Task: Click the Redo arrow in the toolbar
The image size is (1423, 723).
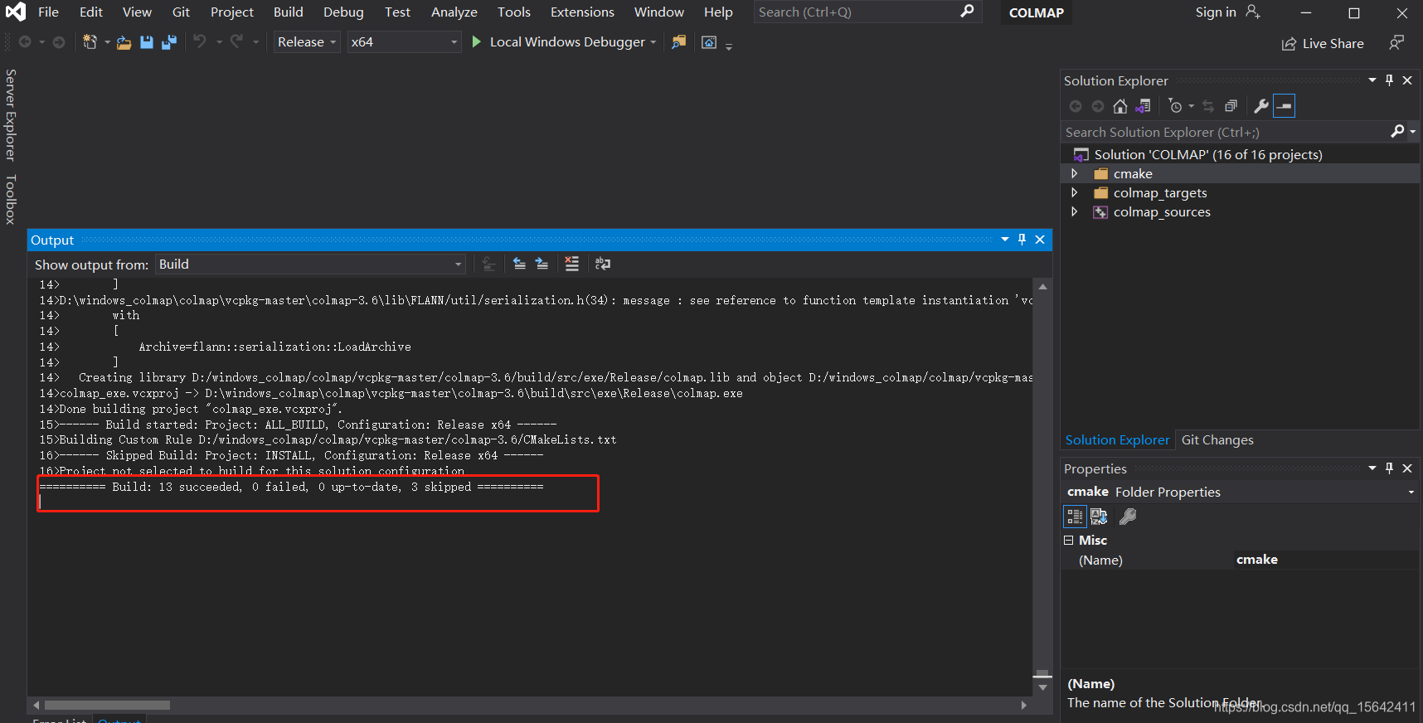Action: click(237, 41)
